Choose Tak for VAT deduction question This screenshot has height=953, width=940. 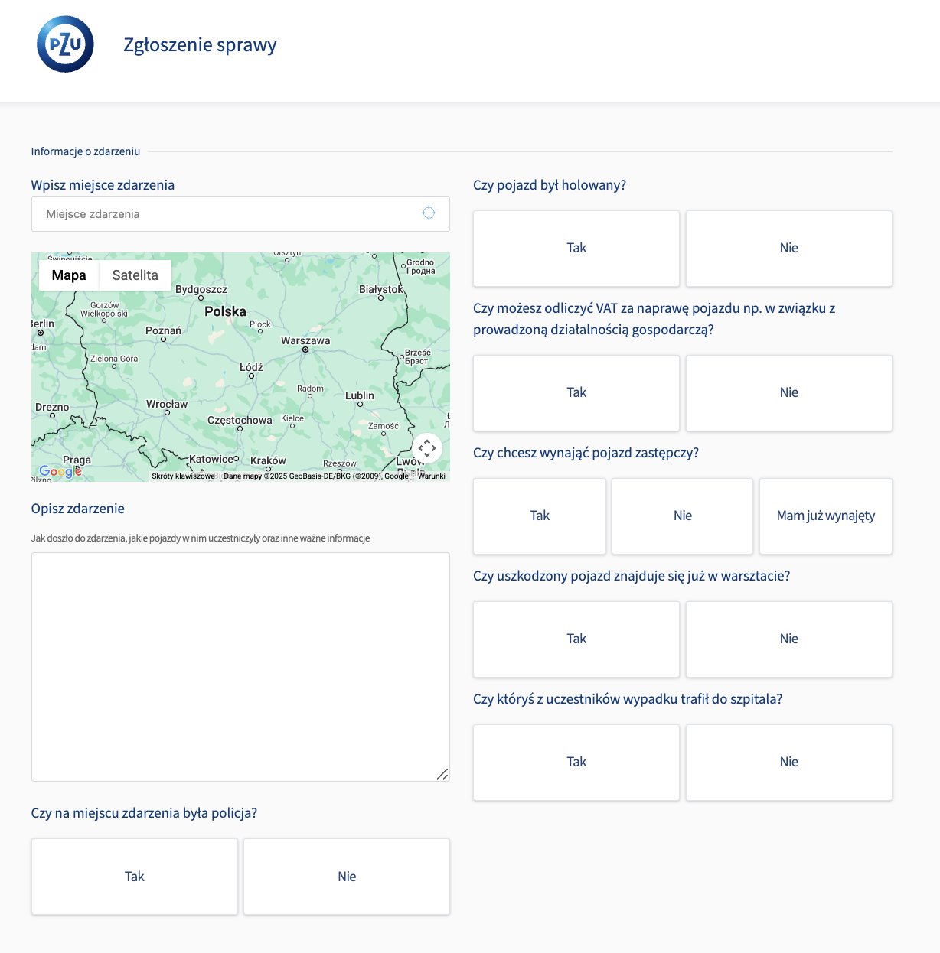click(576, 393)
